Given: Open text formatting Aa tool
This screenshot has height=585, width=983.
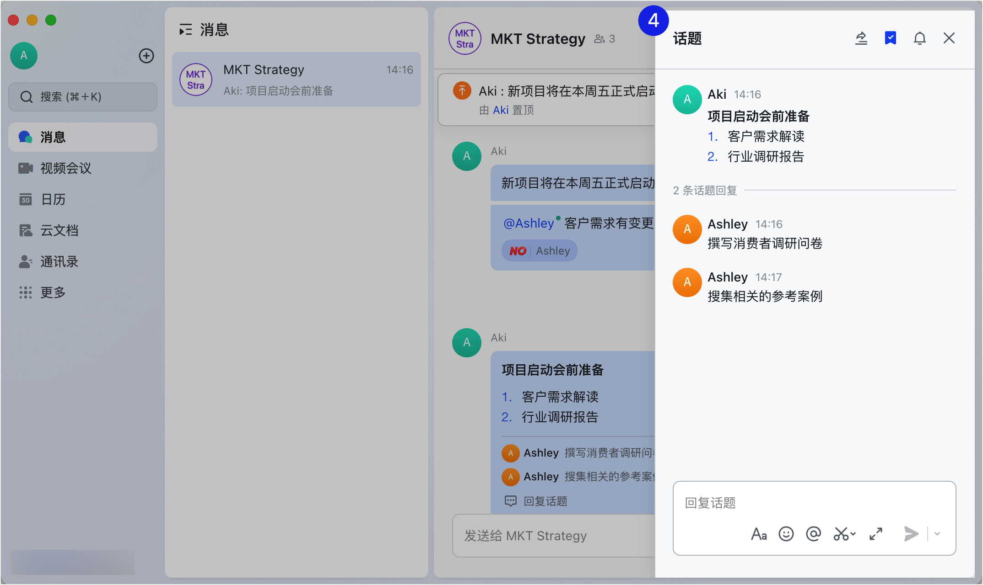Looking at the screenshot, I should tap(759, 534).
